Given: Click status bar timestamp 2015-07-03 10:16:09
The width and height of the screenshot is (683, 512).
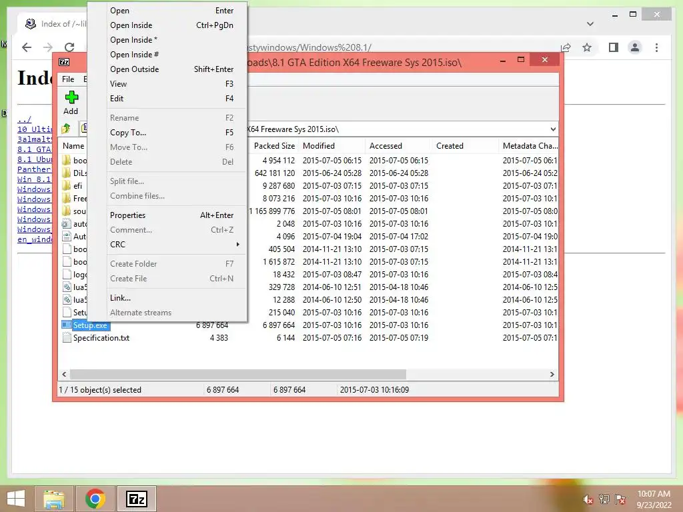Looking at the screenshot, I should [374, 389].
